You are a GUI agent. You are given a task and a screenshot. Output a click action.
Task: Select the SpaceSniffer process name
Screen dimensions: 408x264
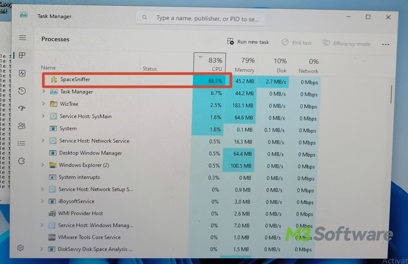pyautogui.click(x=75, y=79)
